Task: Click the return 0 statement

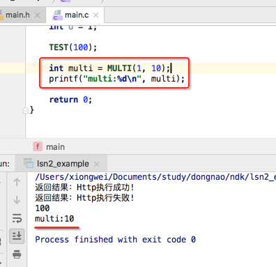Action: pyautogui.click(x=70, y=100)
